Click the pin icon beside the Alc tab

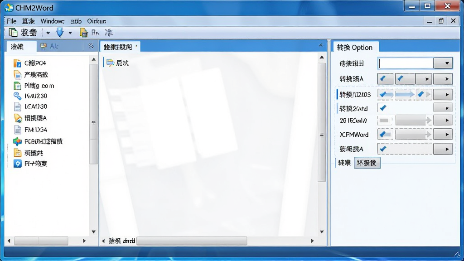(91, 46)
